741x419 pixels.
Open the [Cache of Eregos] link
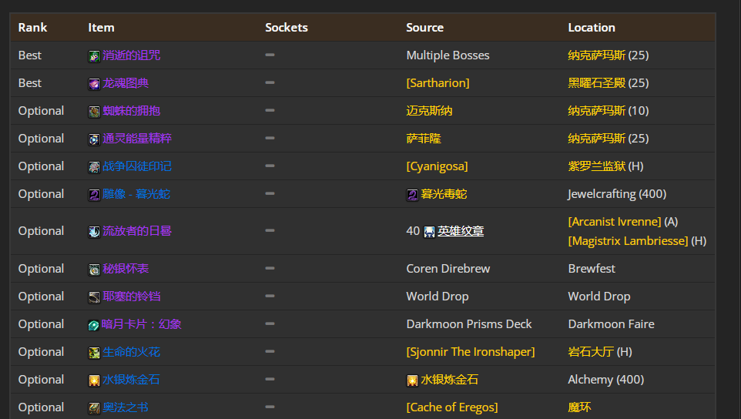point(452,407)
